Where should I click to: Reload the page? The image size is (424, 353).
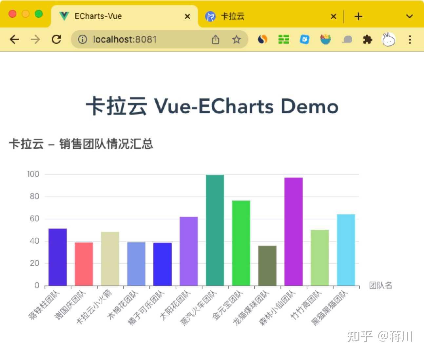(x=57, y=39)
